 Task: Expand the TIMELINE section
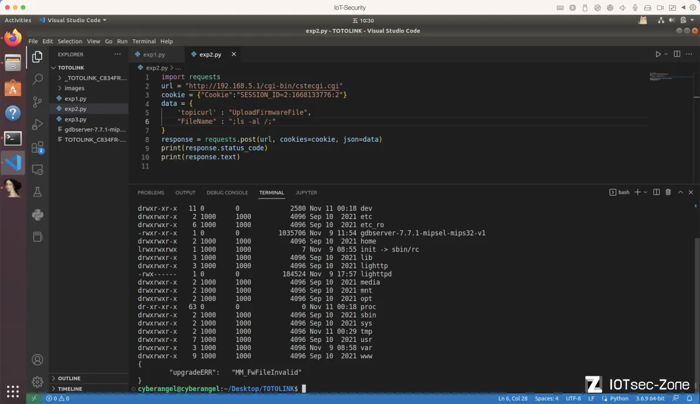[89, 389]
